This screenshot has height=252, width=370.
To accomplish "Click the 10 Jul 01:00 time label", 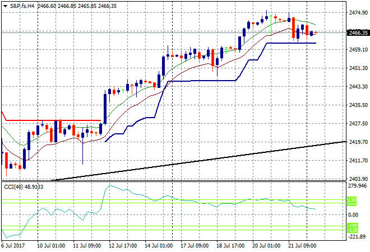I will [51, 246].
